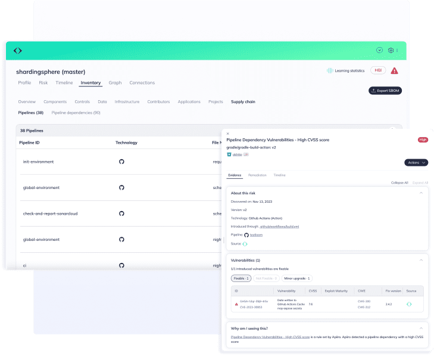The height and width of the screenshot is (356, 434).
Task: Toggle the Fixable filter chip
Action: click(241, 278)
